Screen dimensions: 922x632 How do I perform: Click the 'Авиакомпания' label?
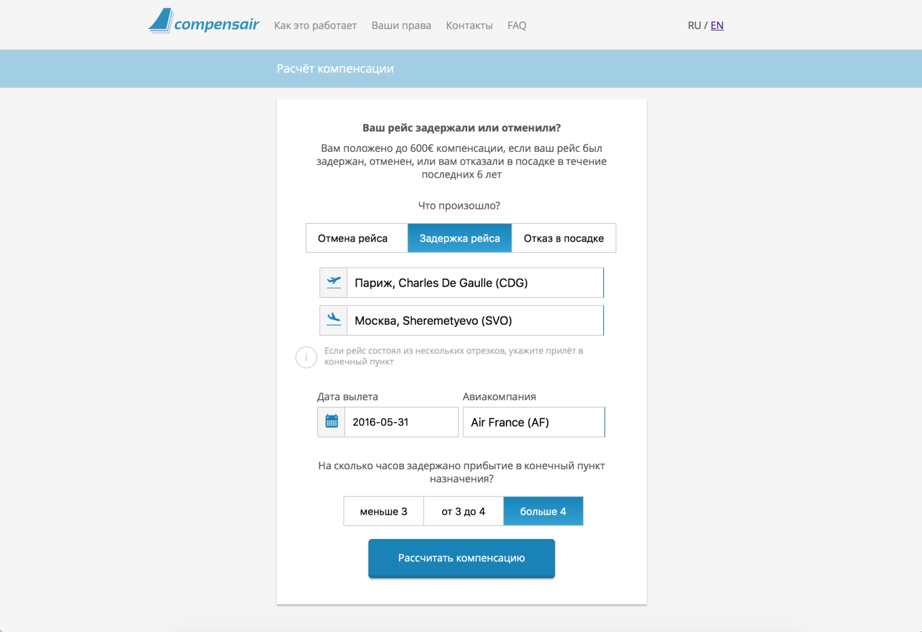500,397
